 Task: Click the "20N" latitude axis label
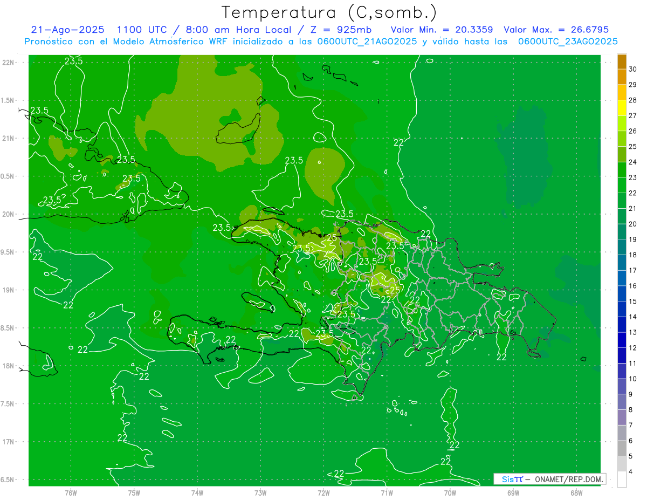[x=8, y=214]
